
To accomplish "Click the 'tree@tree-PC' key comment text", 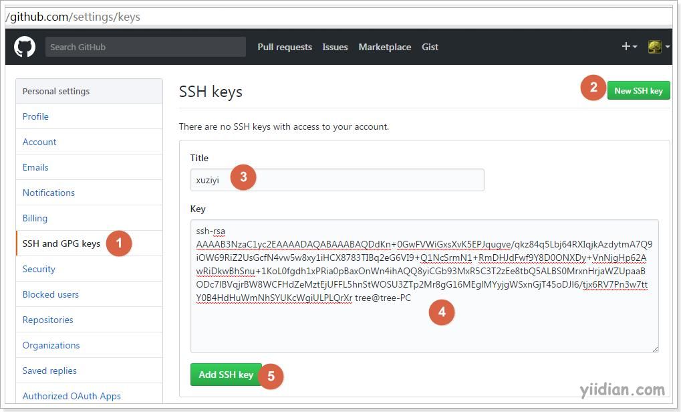I will [x=383, y=298].
